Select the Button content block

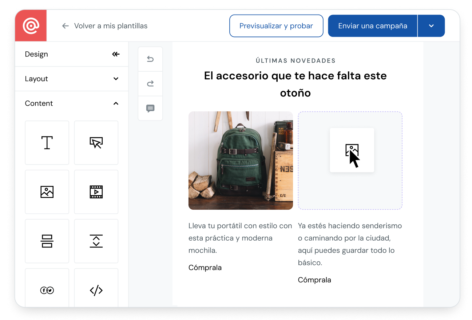click(96, 143)
